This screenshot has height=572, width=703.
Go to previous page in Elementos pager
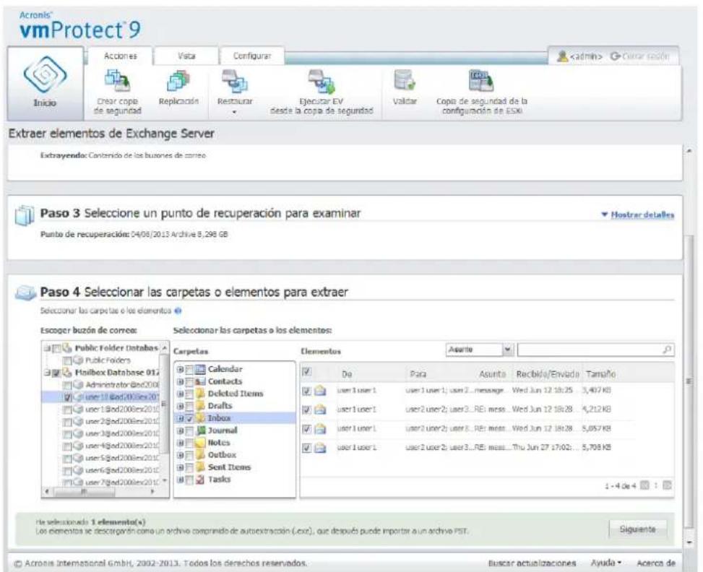(x=644, y=485)
